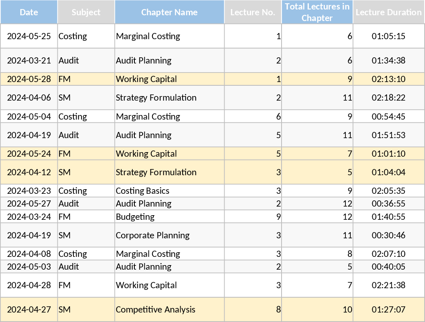This screenshot has width=425, height=322.
Task: Click the date 2024-04-28 for Working Capital
Action: pos(28,285)
